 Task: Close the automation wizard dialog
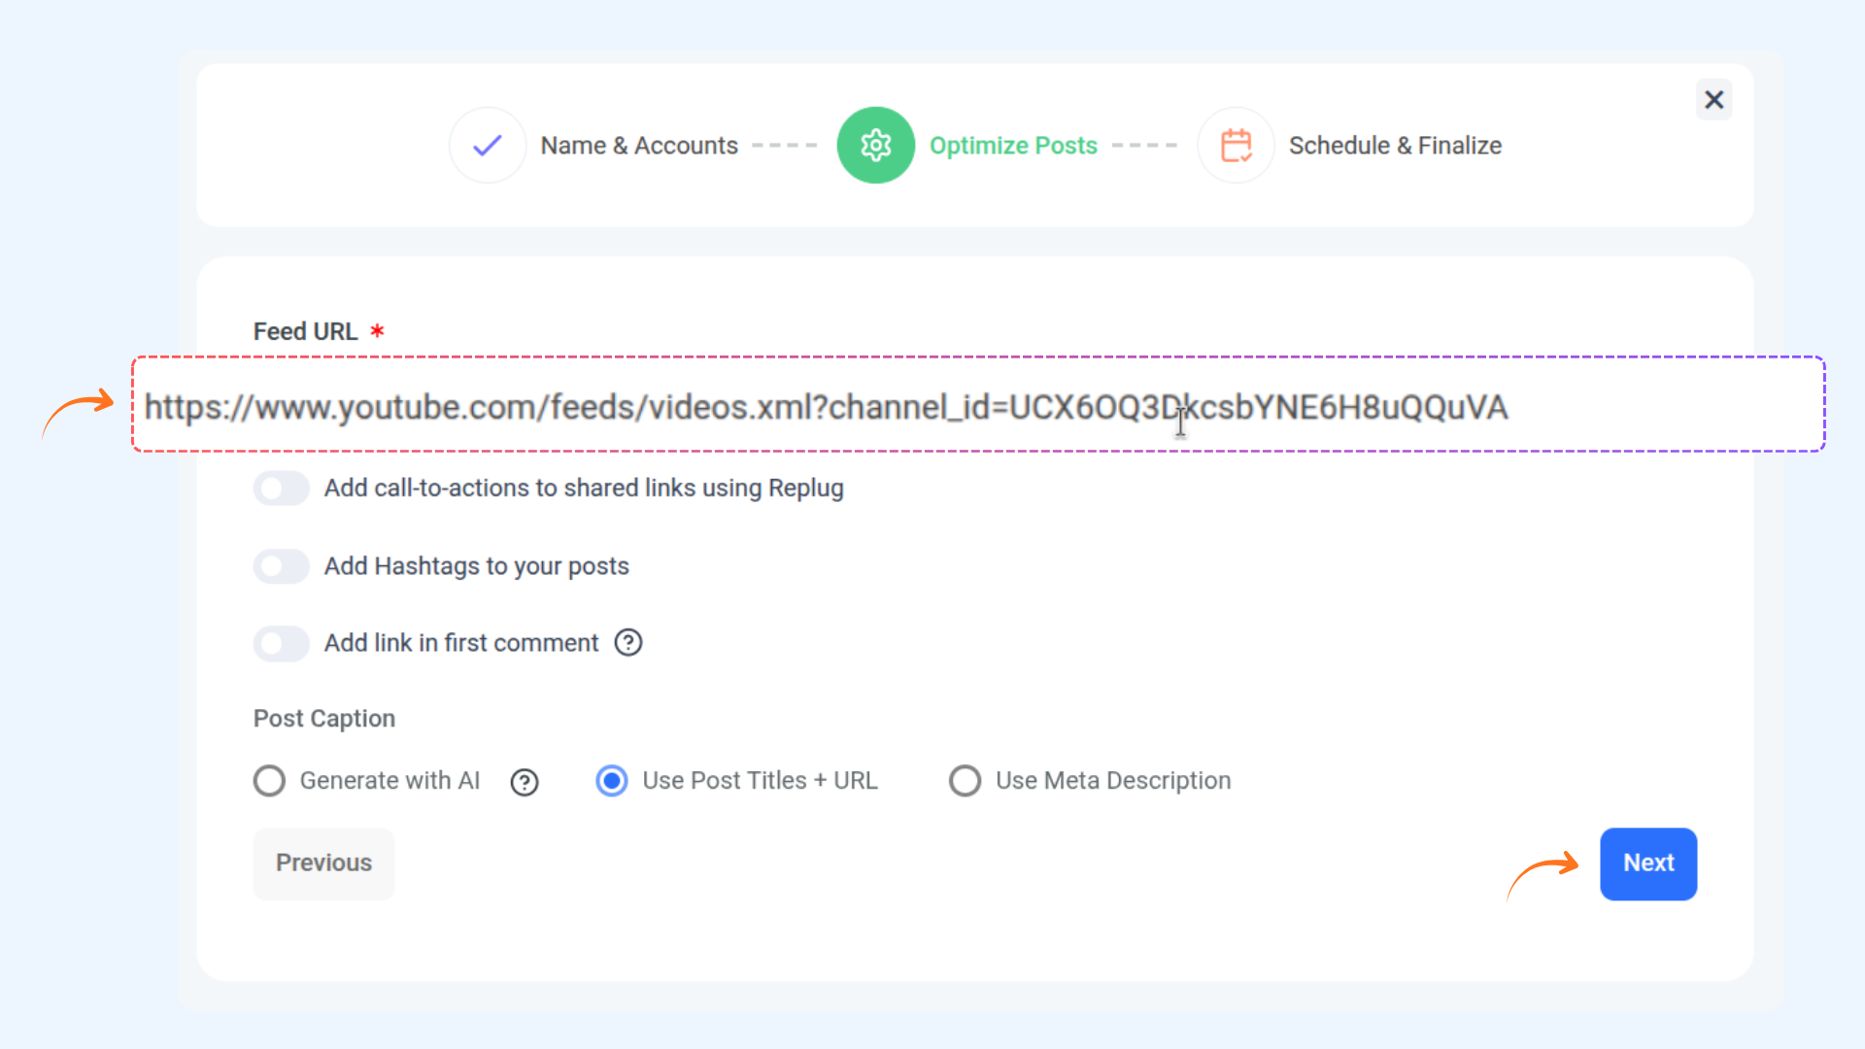[1713, 100]
